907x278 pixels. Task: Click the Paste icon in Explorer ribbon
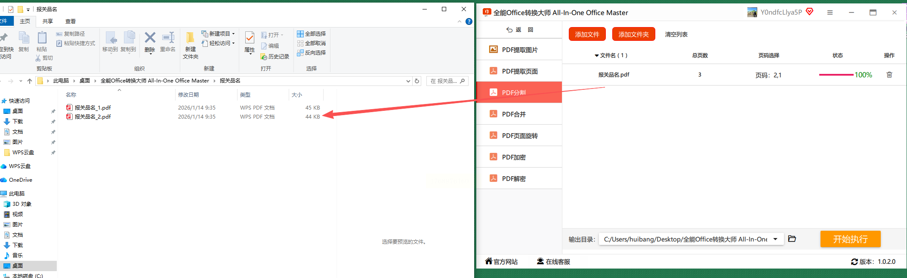pos(42,38)
